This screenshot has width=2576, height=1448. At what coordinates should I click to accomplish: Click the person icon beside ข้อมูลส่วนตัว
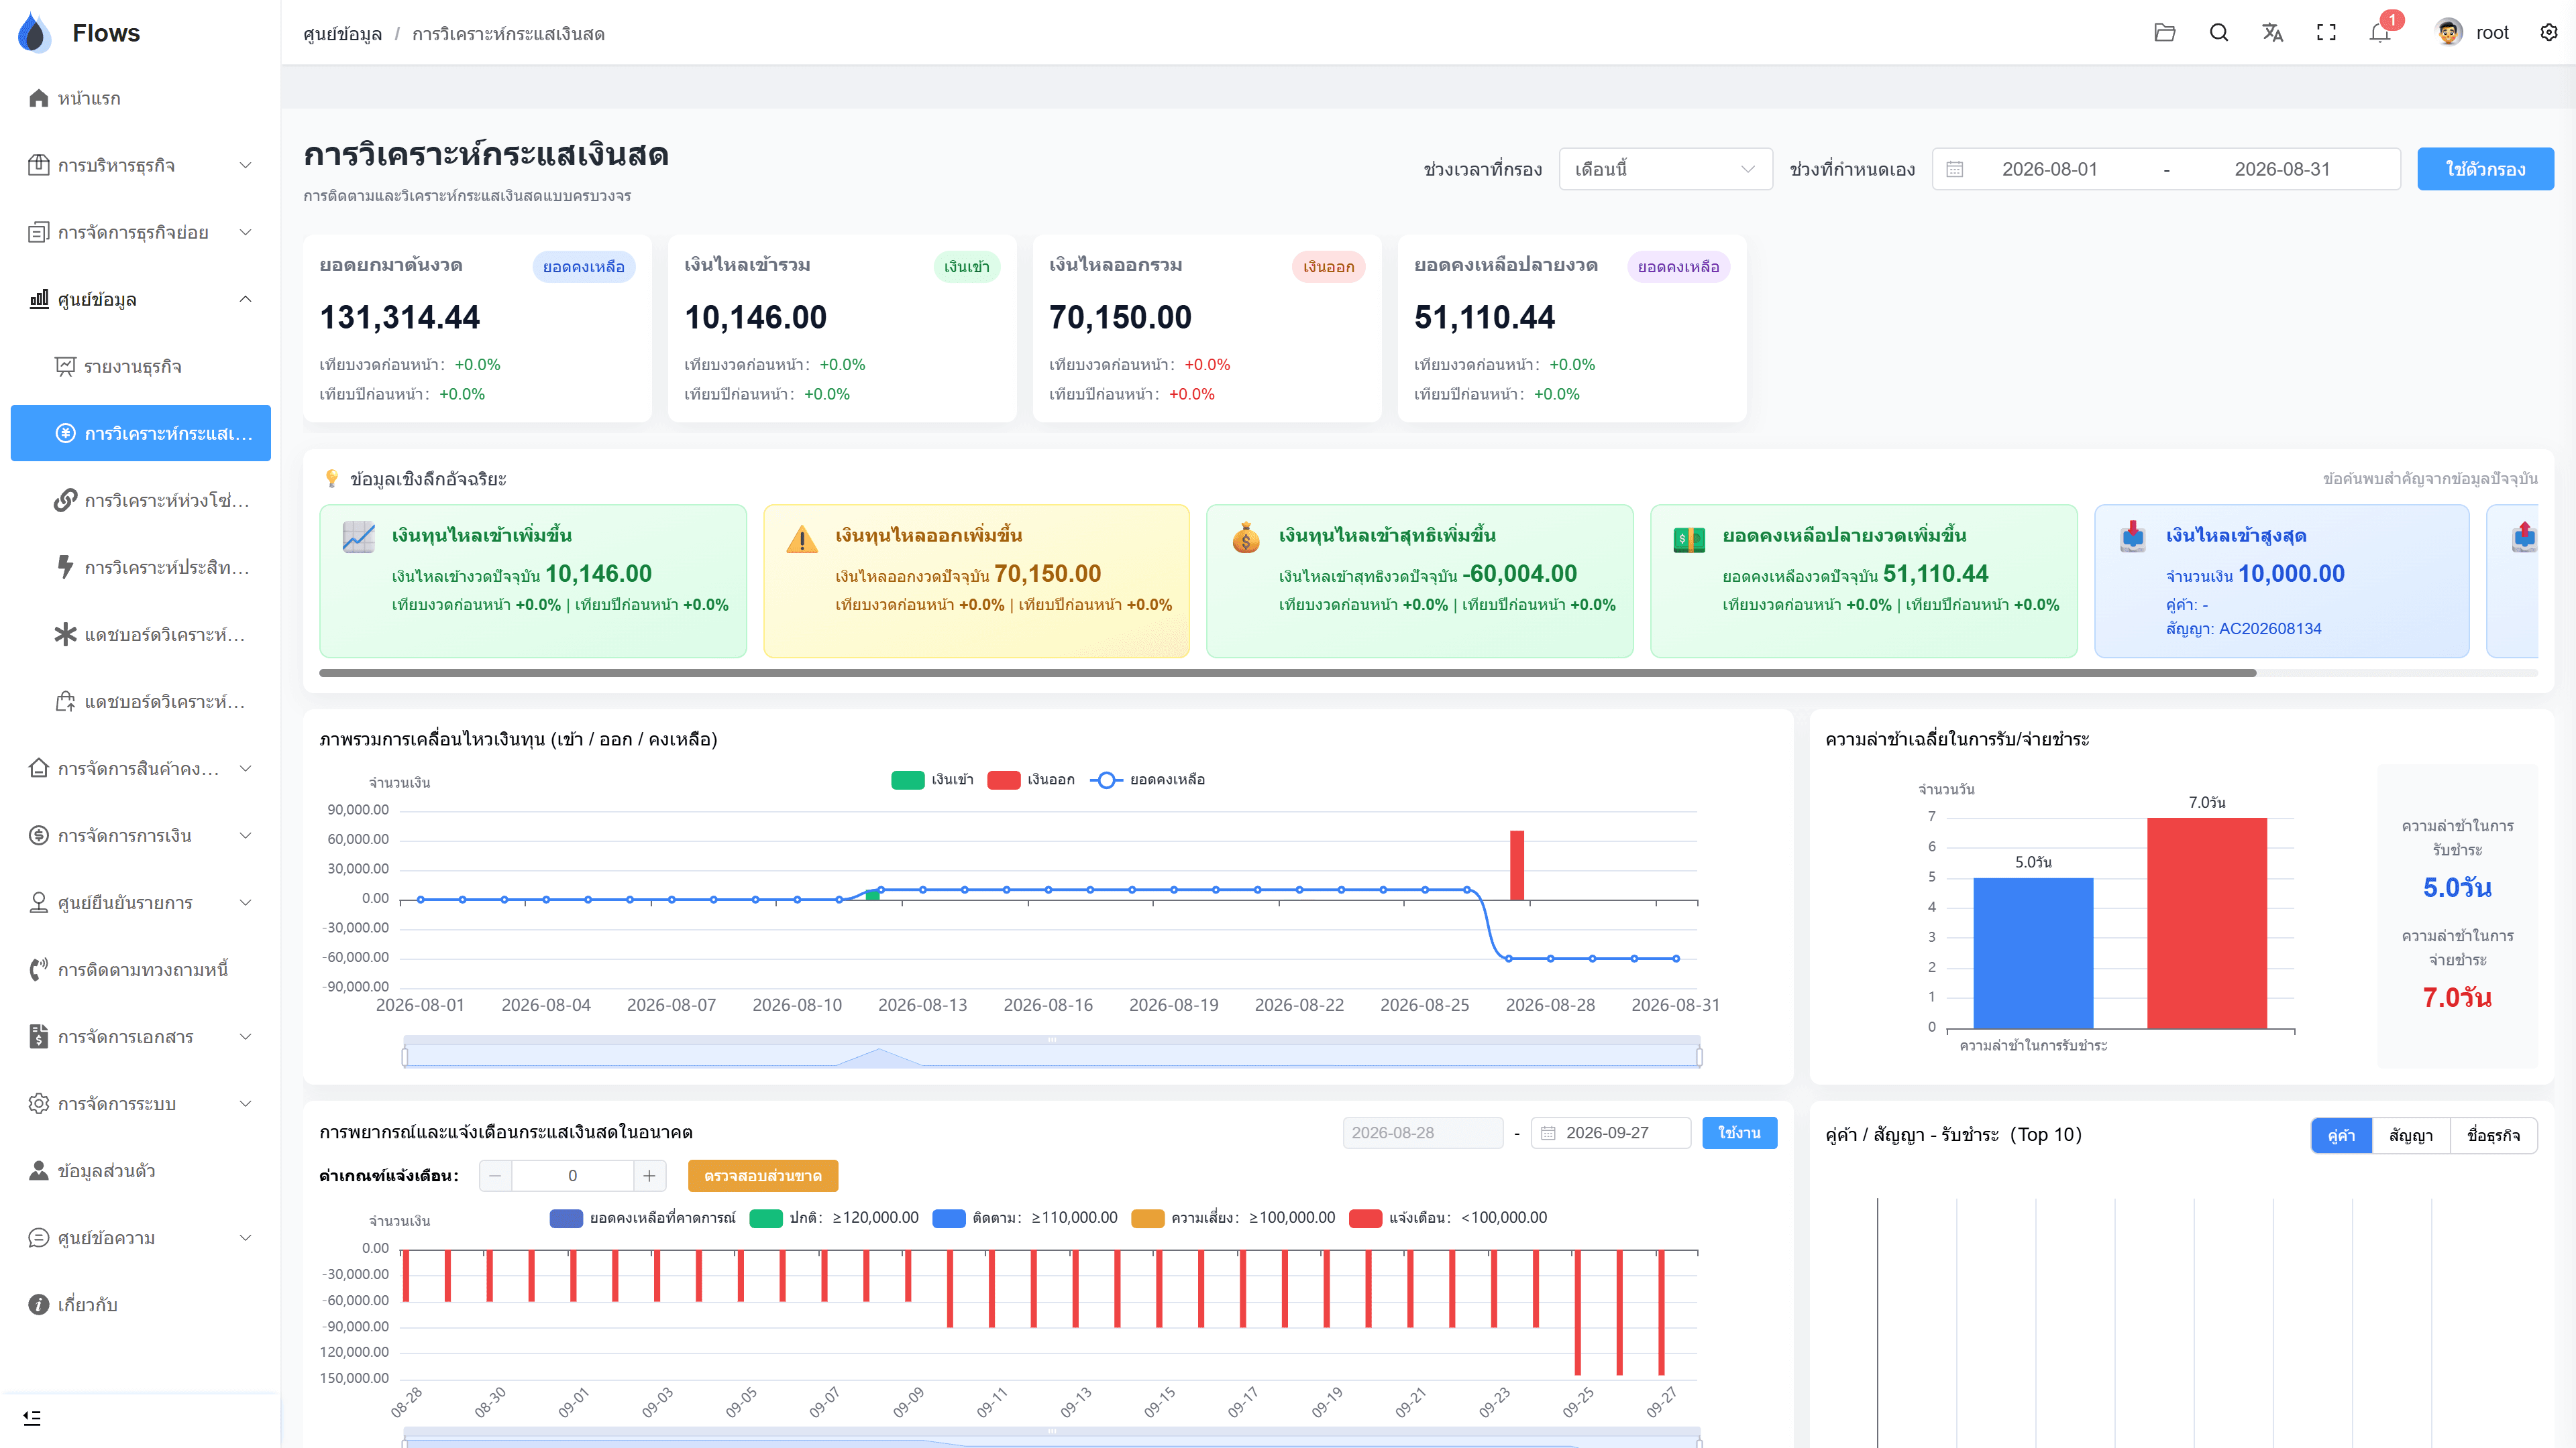(39, 1170)
